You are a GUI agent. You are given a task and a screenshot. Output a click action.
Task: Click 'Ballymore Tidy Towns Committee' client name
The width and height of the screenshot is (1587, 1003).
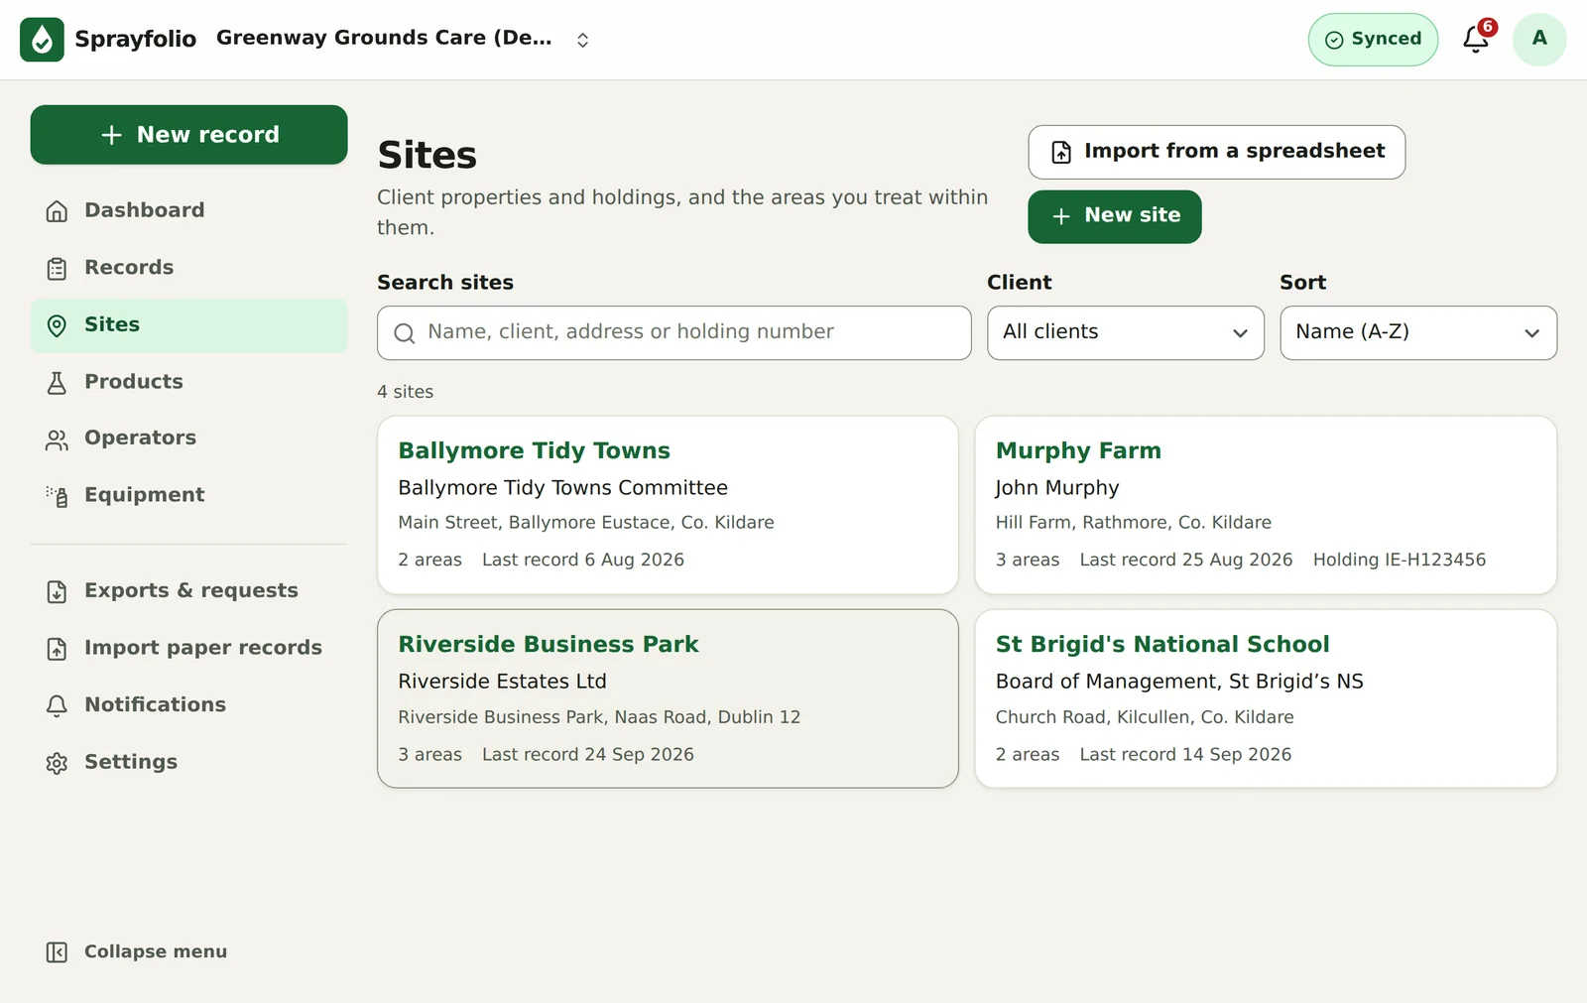click(x=562, y=488)
